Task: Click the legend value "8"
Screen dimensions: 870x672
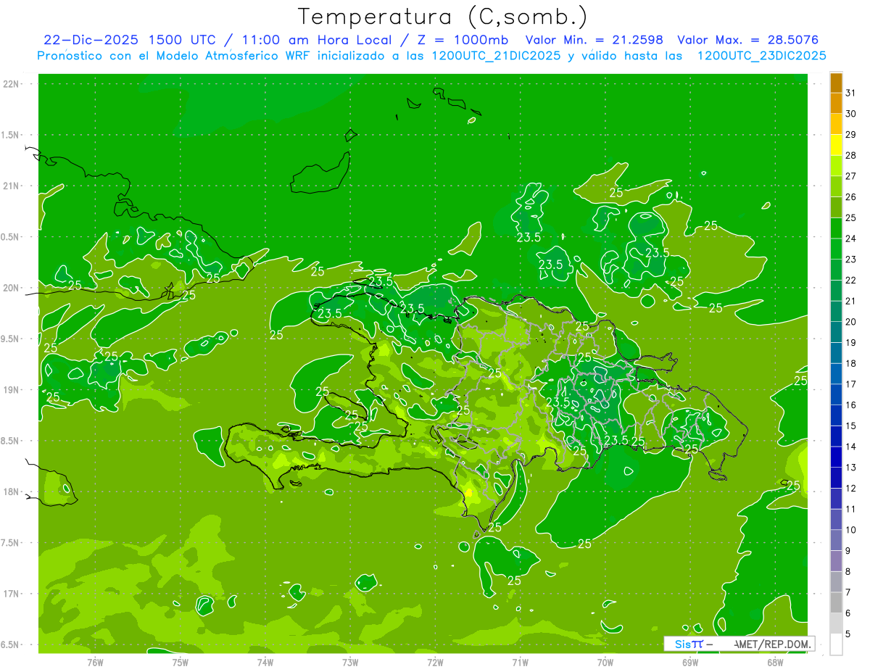Action: pos(848,571)
